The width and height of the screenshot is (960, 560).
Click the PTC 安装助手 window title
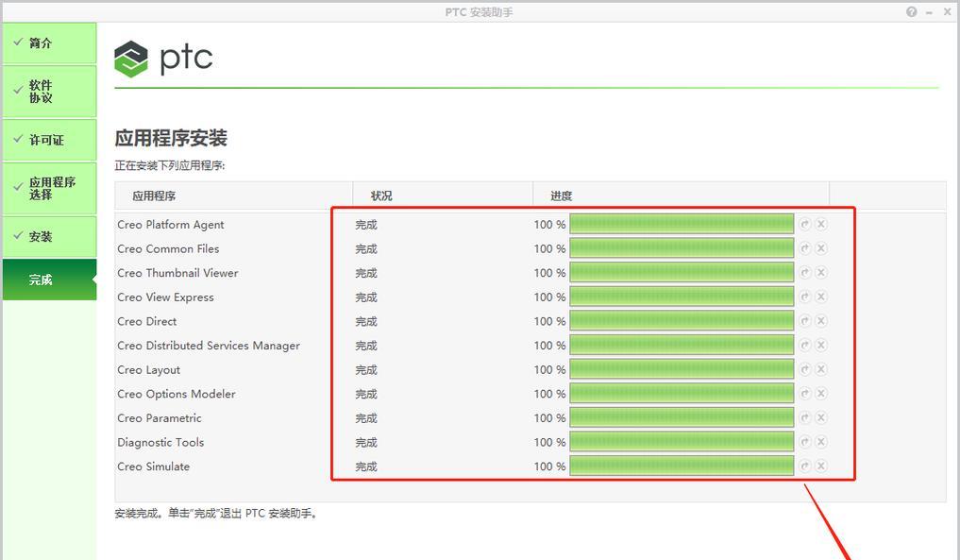click(x=480, y=12)
